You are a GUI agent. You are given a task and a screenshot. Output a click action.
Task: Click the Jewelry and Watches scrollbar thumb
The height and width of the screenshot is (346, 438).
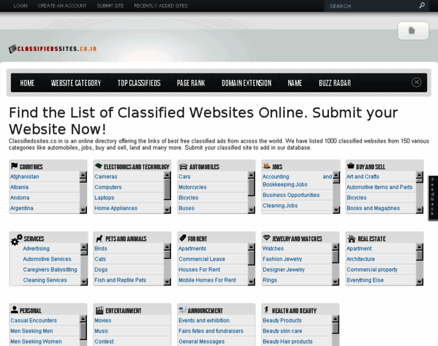pyautogui.click(x=335, y=256)
